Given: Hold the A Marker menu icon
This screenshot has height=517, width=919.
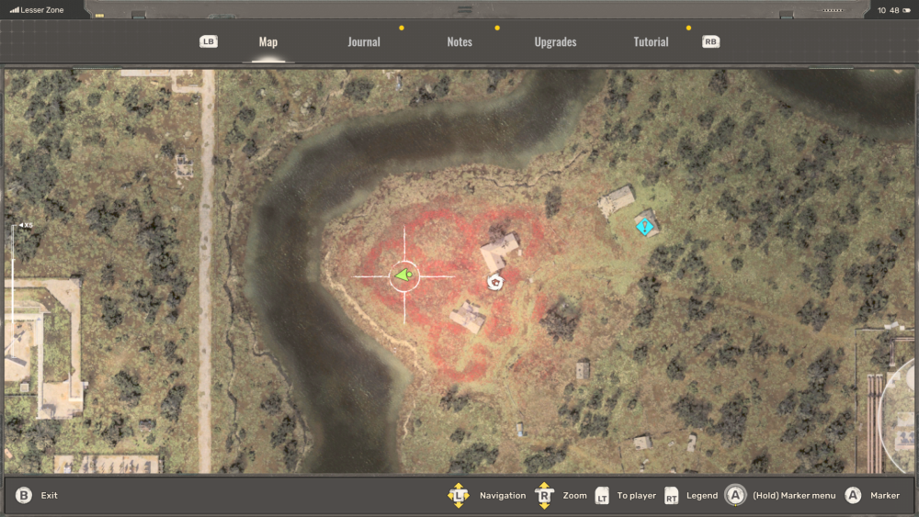Looking at the screenshot, I should pos(735,496).
